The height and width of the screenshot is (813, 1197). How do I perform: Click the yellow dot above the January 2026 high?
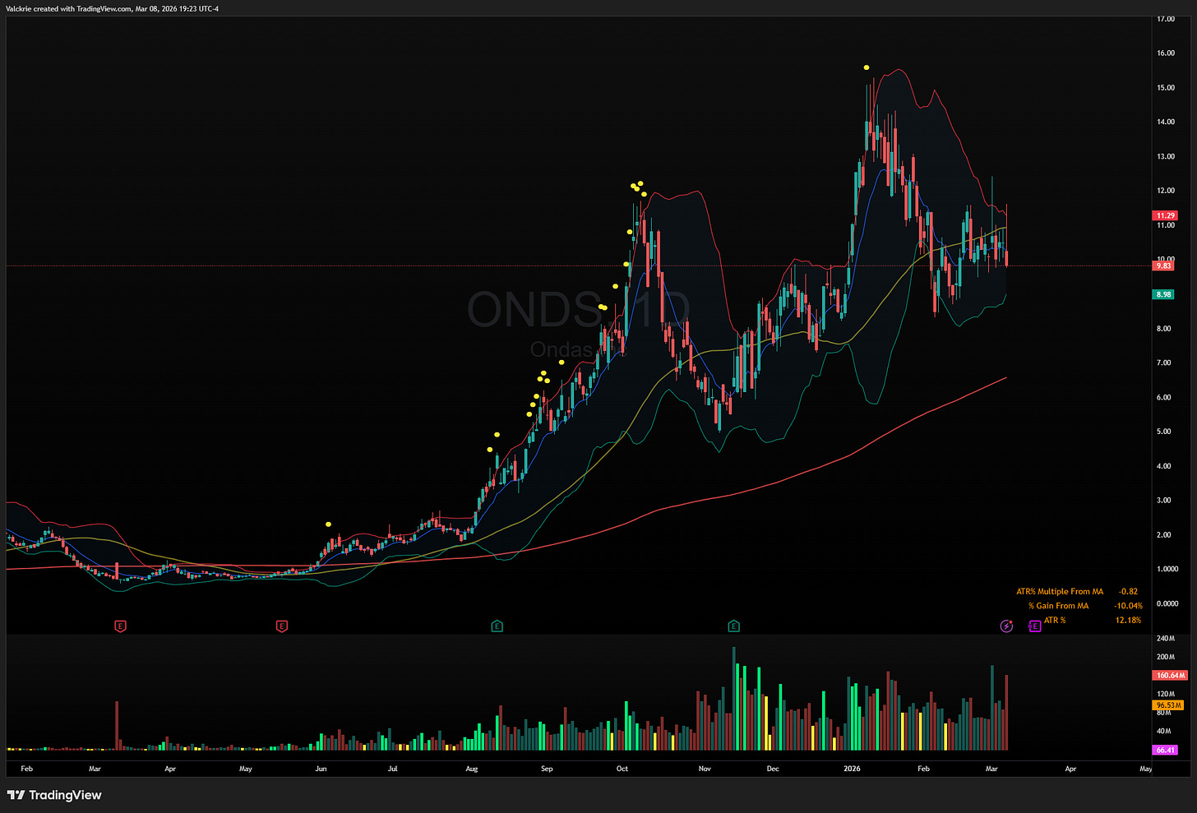867,67
